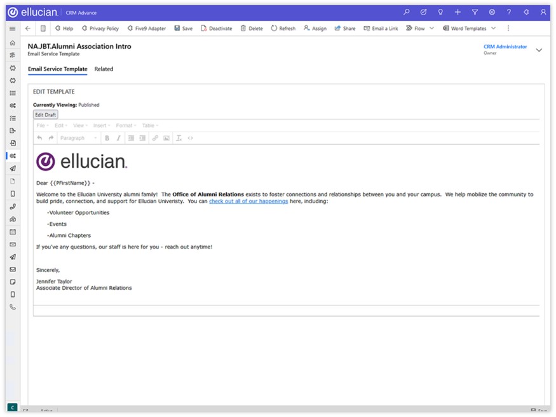Click the undo icon in editor
The width and height of the screenshot is (556, 417).
tap(39, 138)
